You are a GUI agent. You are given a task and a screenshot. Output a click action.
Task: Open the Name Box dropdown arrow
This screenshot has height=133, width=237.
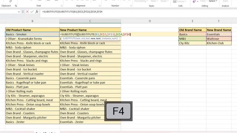tap(19, 12)
